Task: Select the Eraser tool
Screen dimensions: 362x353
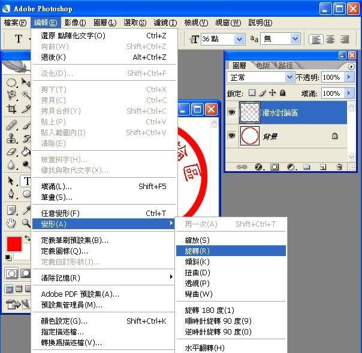Action: [11, 152]
